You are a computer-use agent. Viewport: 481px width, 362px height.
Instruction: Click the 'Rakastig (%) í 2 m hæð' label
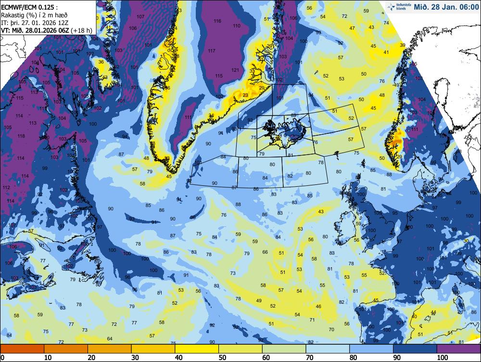tap(34, 15)
